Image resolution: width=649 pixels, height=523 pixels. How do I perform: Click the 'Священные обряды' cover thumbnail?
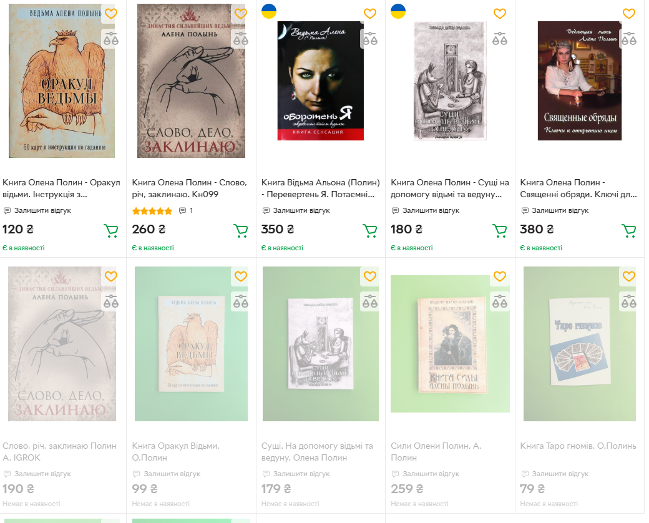(579, 81)
